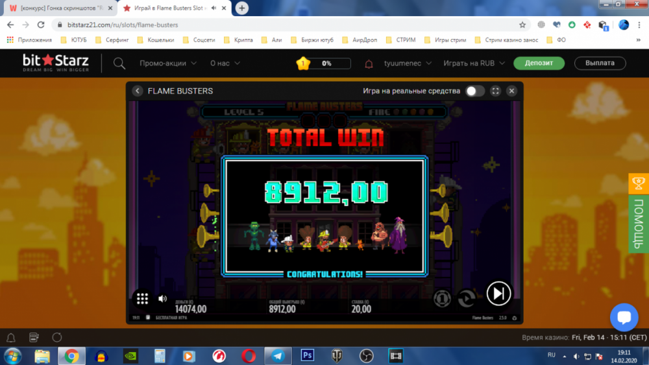Bookmark this page with the star
649x365 pixels.
[x=522, y=25]
